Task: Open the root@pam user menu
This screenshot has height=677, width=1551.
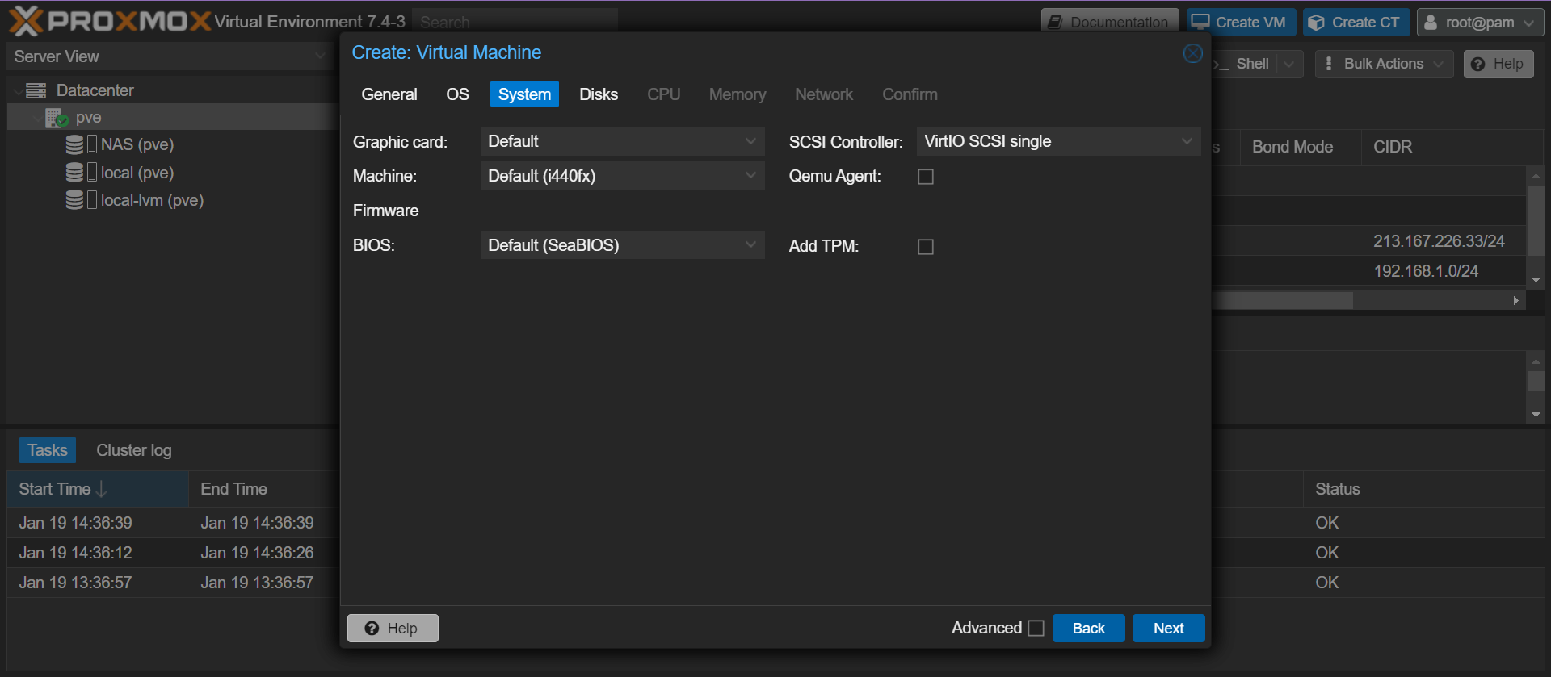Action: click(x=1481, y=23)
